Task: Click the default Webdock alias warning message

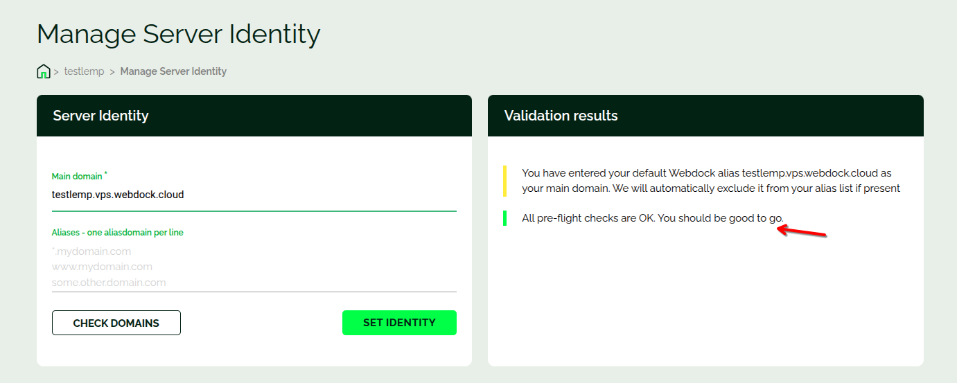Action: click(710, 181)
